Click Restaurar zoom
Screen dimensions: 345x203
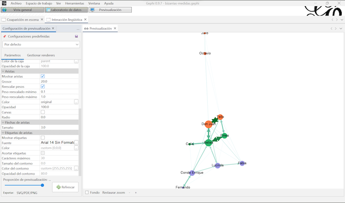point(113,192)
